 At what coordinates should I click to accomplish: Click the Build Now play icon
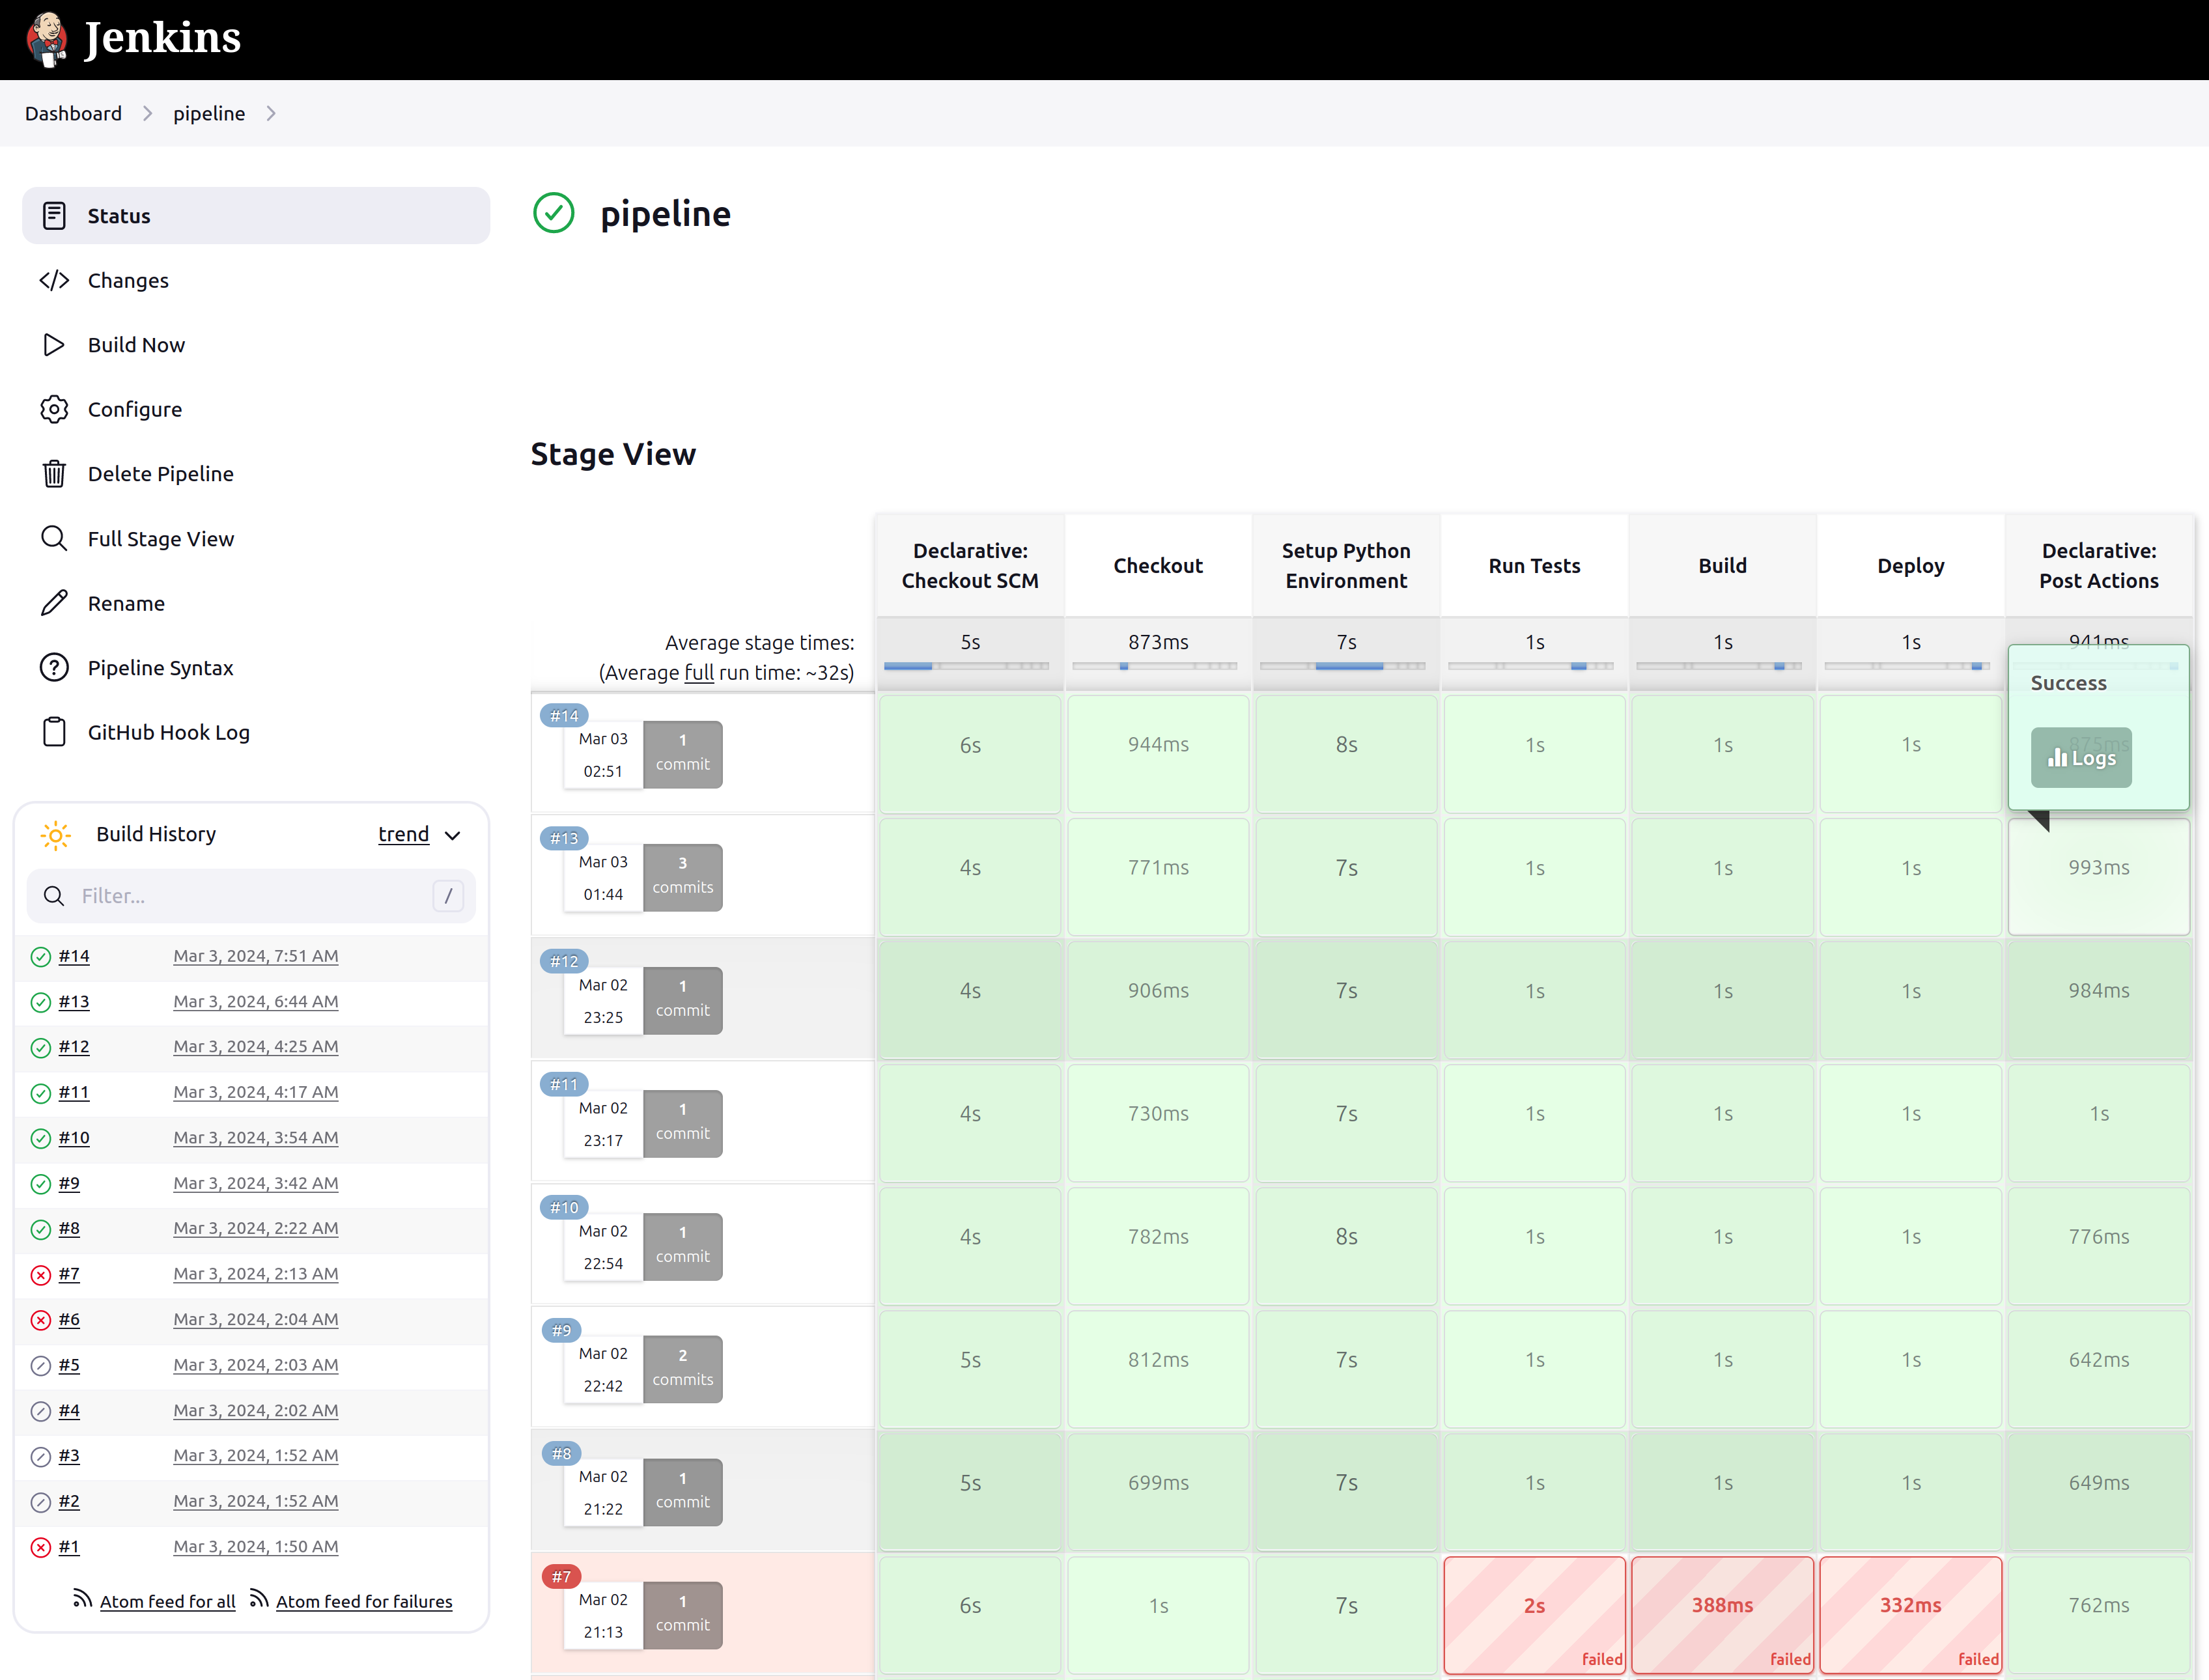pos(54,345)
